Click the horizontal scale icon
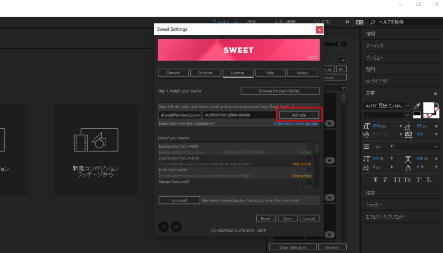Image resolution: width=443 pixels, height=253 pixels. (x=408, y=159)
